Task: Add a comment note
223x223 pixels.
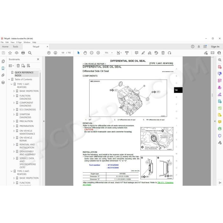Action: point(137,53)
